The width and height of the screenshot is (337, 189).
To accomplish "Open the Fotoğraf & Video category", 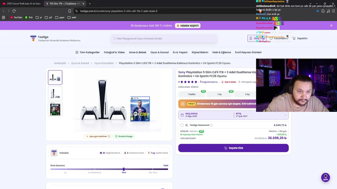I will point(114,52).
